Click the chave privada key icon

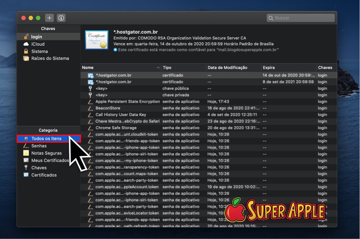(90, 95)
